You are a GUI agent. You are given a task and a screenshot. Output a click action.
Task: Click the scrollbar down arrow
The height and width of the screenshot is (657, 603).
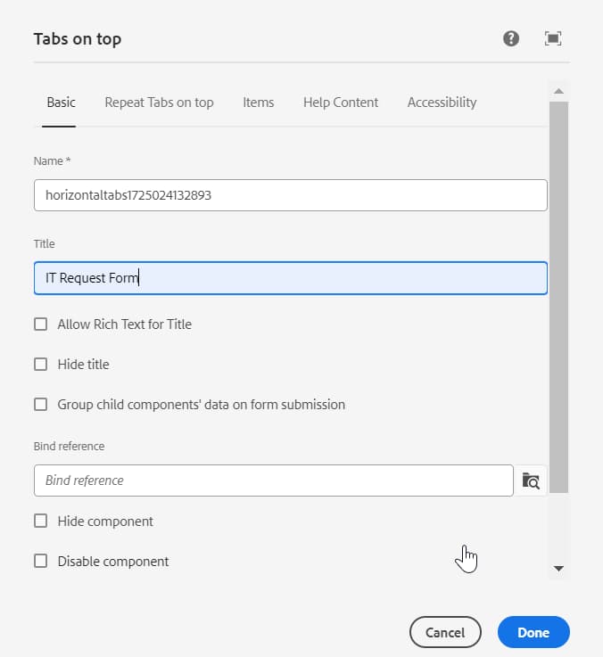559,568
